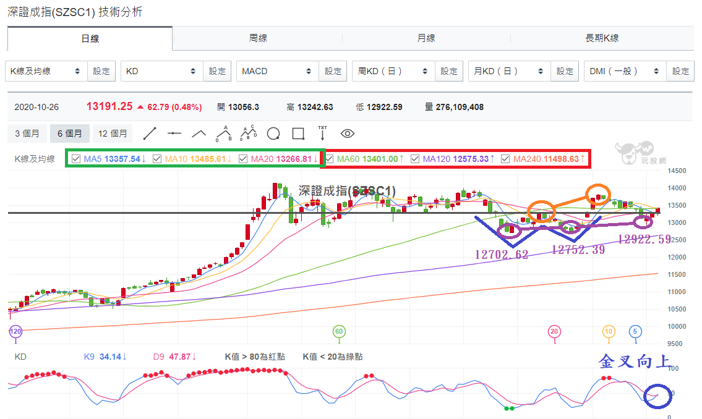This screenshot has width=702, height=419.
Task: Switch to the 長期K線 long-term tab
Action: point(602,38)
